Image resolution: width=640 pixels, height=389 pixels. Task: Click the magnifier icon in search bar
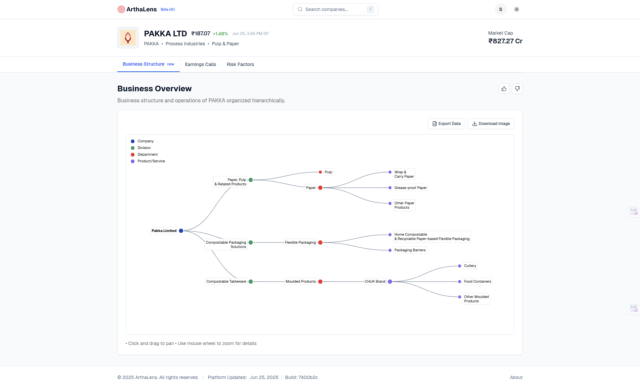[300, 9]
